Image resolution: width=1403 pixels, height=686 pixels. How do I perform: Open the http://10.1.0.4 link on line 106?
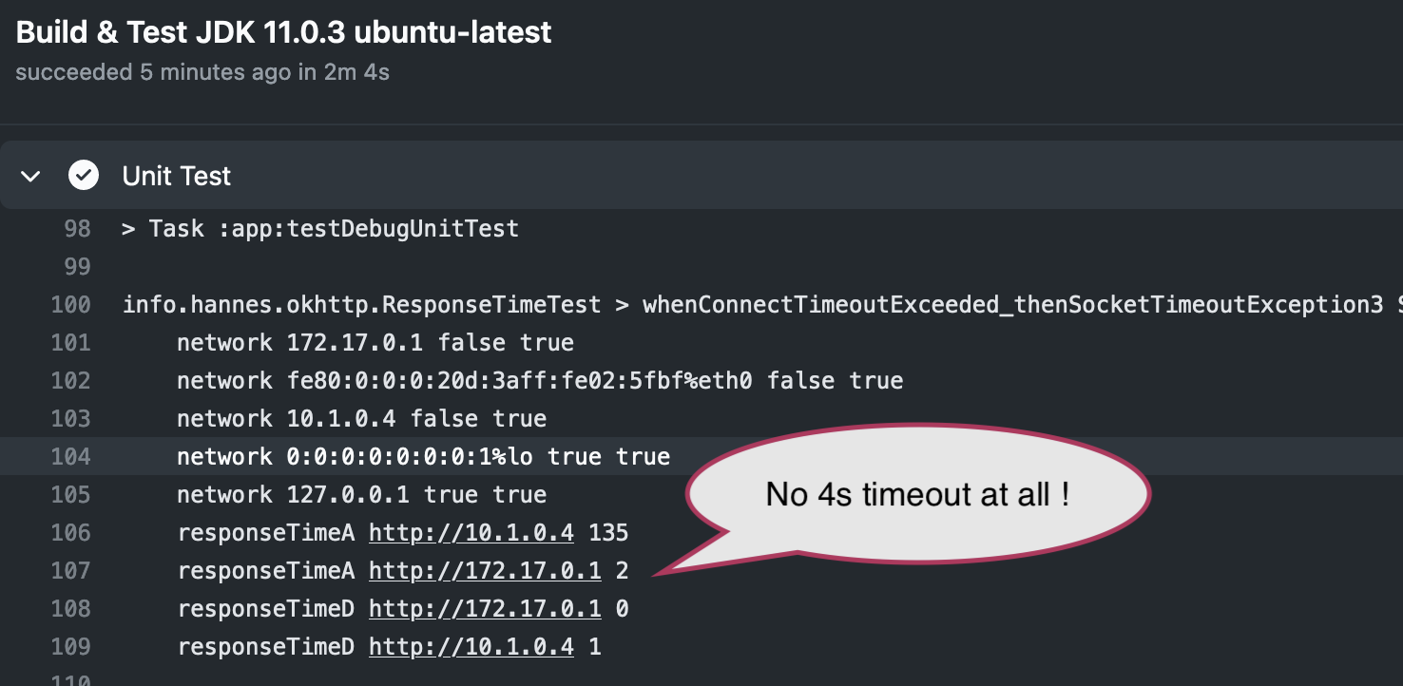coord(471,532)
